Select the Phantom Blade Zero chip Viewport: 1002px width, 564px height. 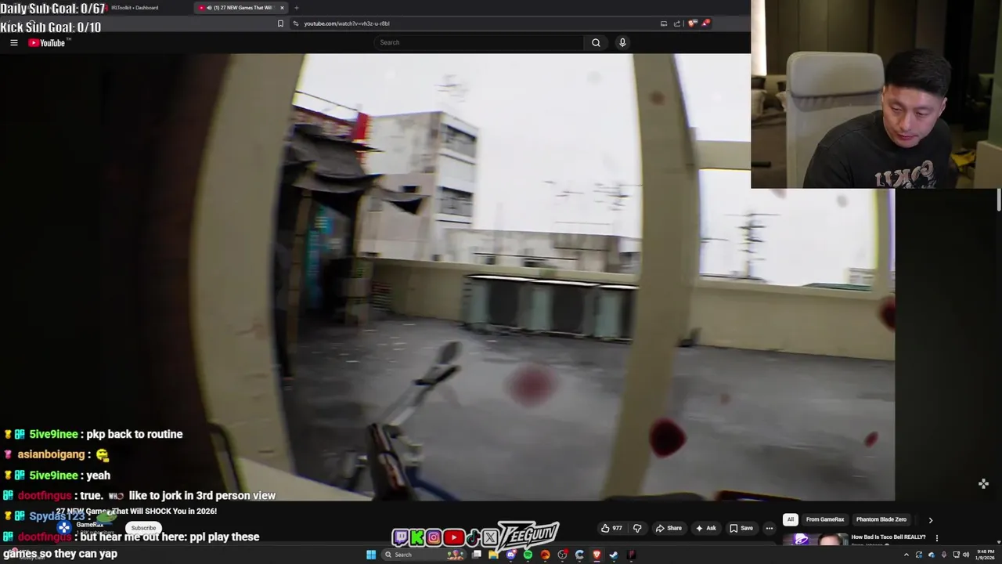coord(881,519)
